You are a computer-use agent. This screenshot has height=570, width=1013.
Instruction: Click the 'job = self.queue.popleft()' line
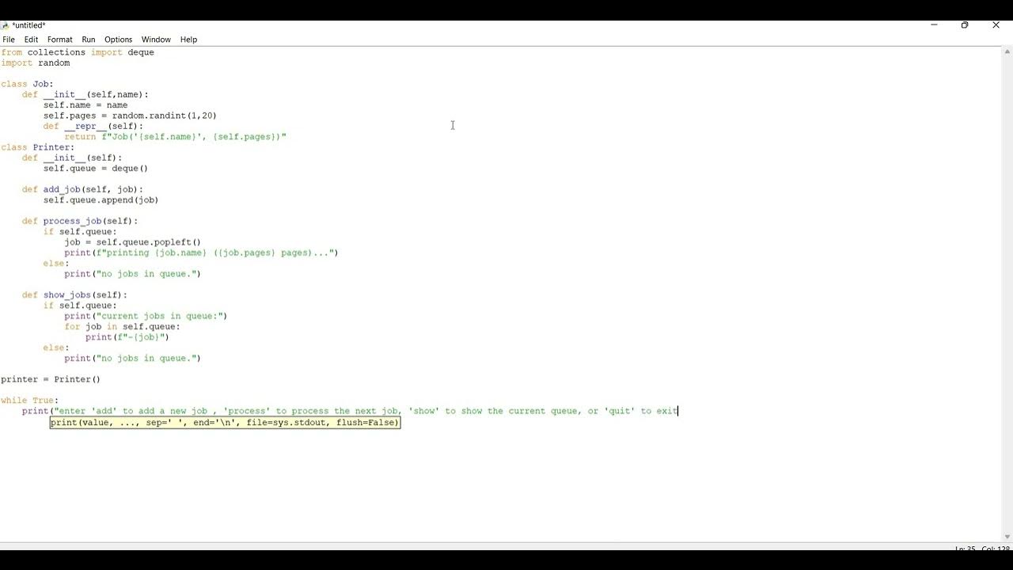pyautogui.click(x=133, y=242)
